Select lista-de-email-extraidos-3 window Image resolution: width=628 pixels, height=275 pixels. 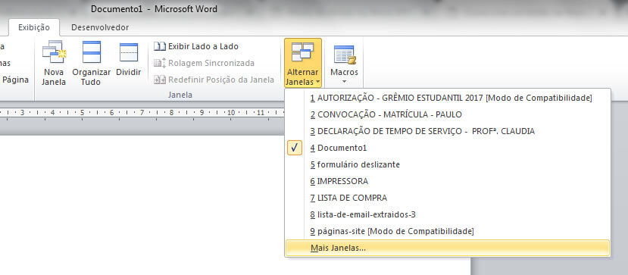pyautogui.click(x=448, y=214)
